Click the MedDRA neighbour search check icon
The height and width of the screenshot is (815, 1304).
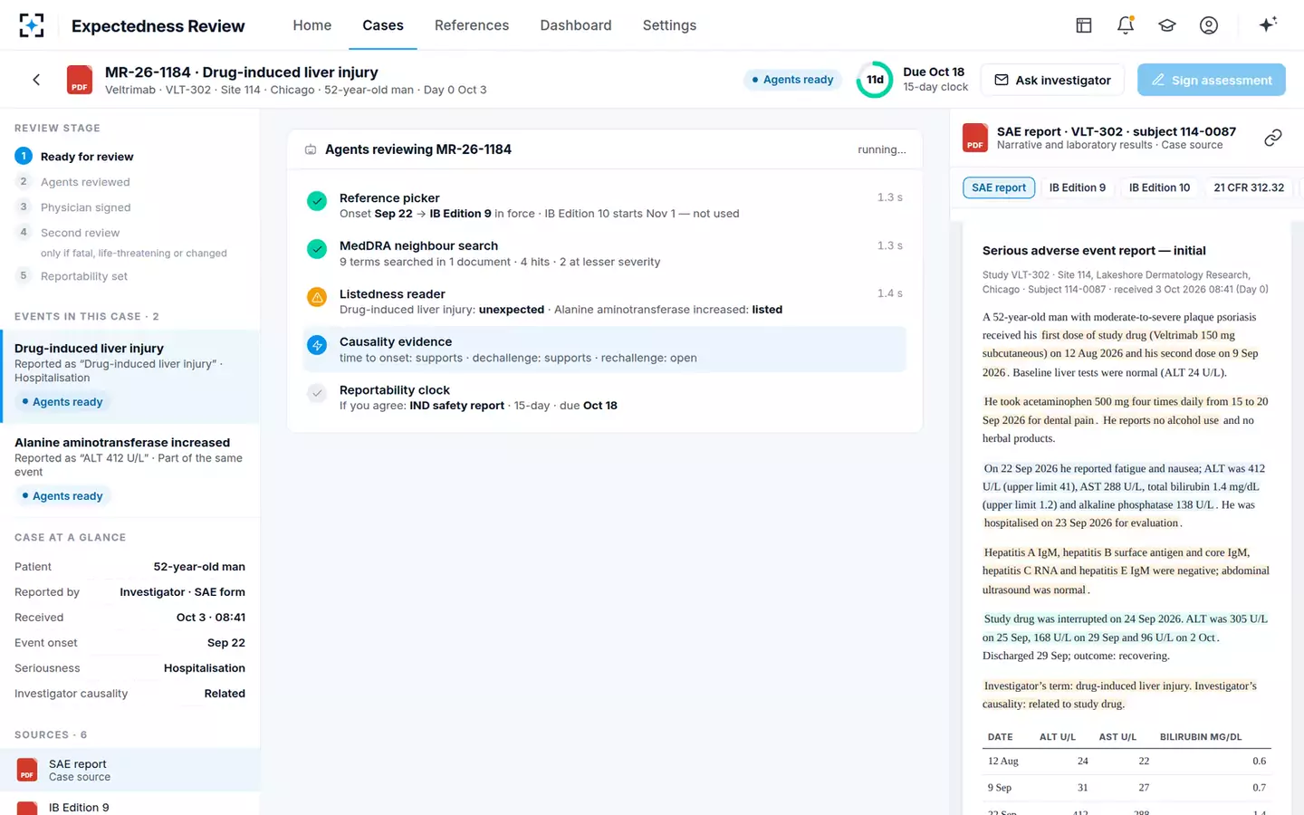click(317, 249)
